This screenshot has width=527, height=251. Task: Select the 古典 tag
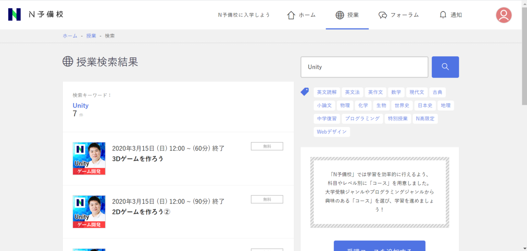437,92
